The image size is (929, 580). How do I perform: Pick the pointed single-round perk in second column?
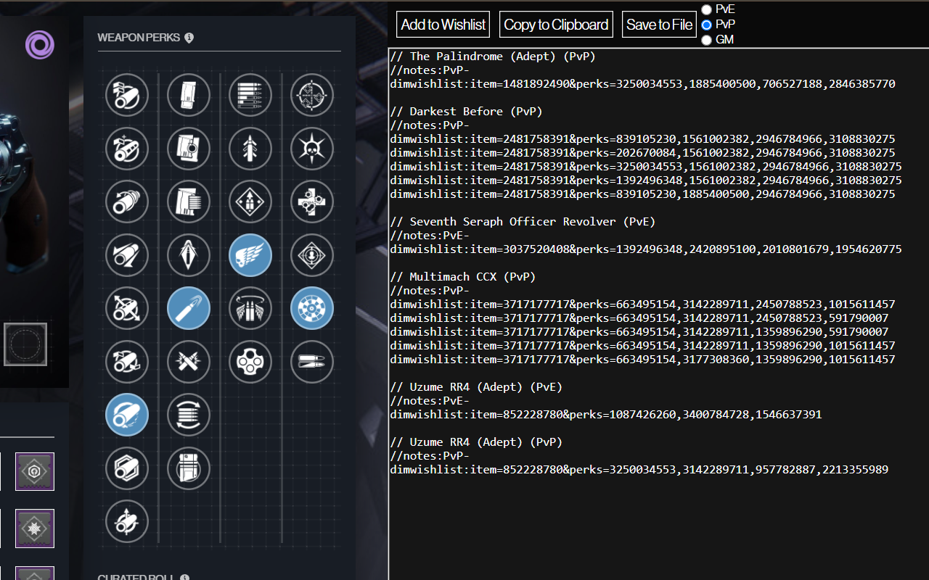point(189,255)
